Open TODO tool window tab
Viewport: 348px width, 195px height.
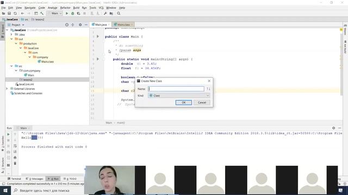(70, 179)
